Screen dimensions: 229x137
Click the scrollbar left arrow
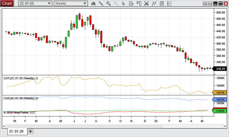click(4, 126)
